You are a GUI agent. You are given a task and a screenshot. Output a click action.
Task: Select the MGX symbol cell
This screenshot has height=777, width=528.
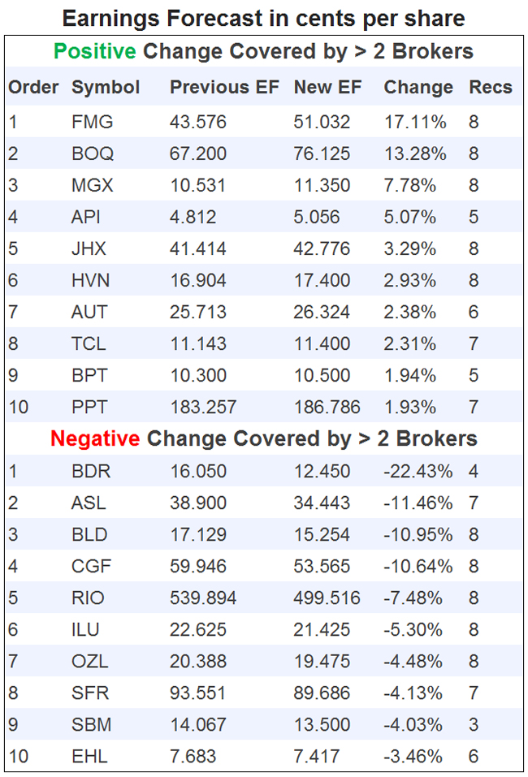pos(93,186)
